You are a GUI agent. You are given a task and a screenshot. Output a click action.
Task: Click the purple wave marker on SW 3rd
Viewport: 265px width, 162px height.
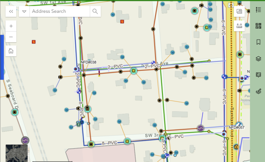200,128
